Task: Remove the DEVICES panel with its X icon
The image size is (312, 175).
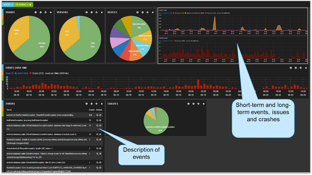Action: pos(153,12)
